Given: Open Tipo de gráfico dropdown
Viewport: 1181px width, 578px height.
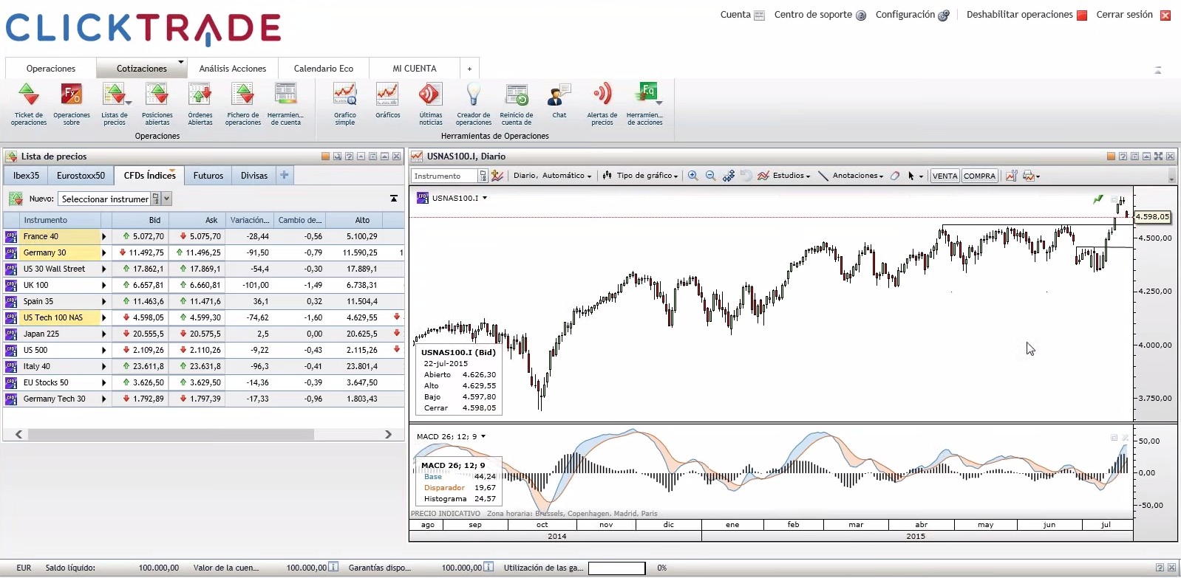Looking at the screenshot, I should point(640,176).
